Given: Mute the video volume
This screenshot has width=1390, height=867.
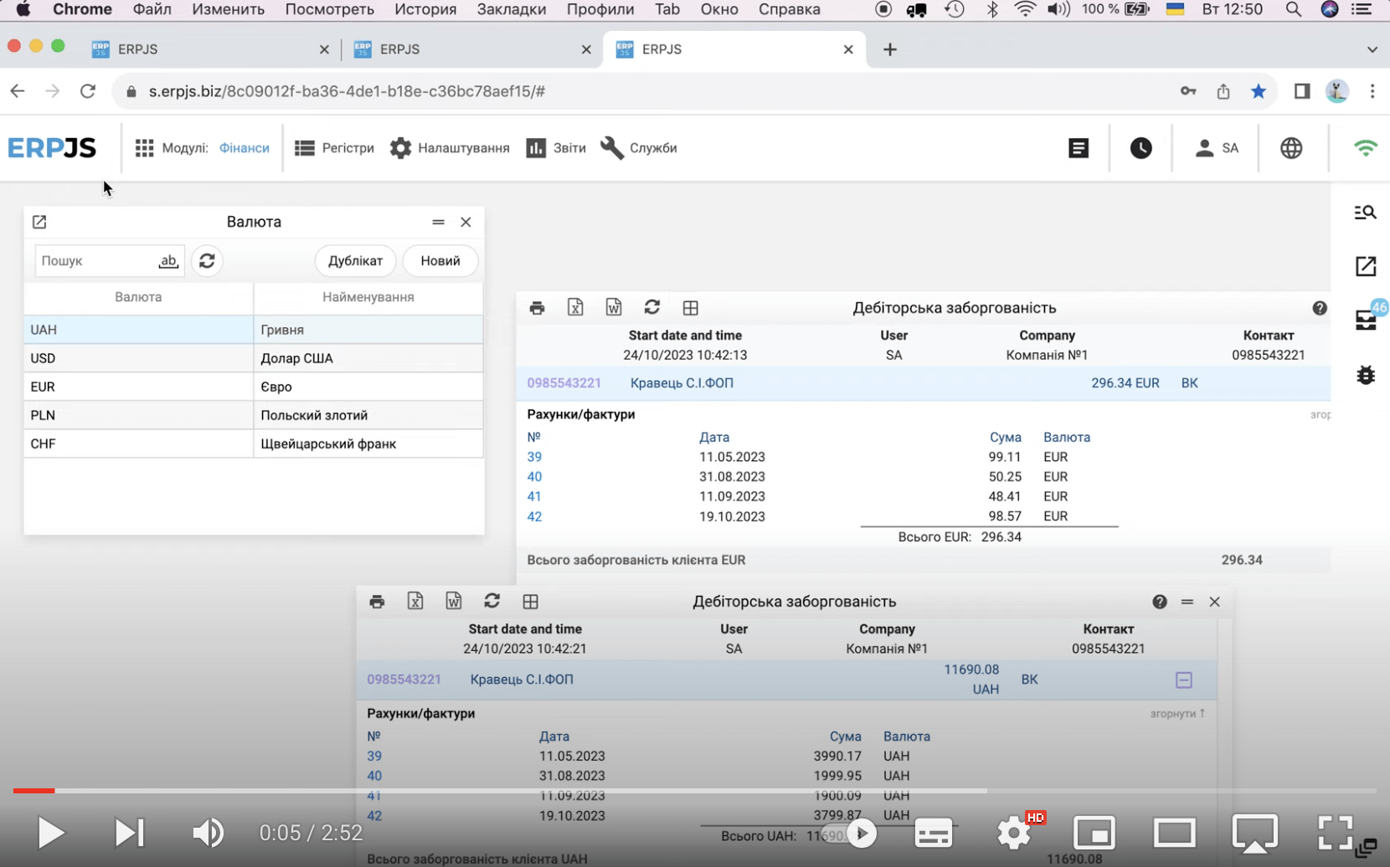Looking at the screenshot, I should tap(208, 833).
